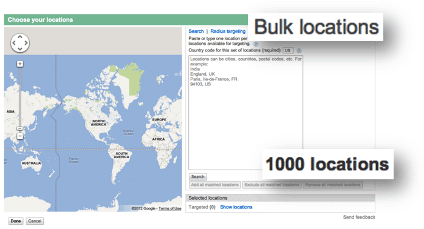Click the Search button below text area
This screenshot has width=424, height=229.
(197, 177)
